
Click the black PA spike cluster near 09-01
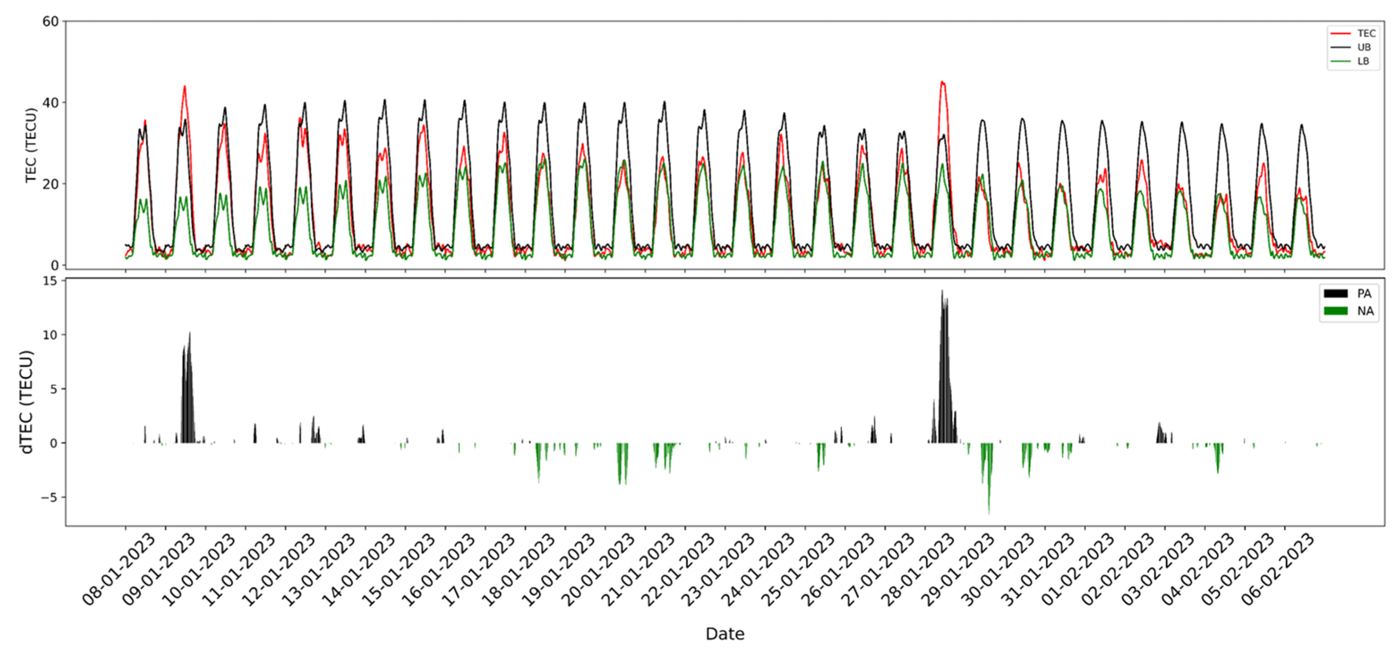pos(188,396)
